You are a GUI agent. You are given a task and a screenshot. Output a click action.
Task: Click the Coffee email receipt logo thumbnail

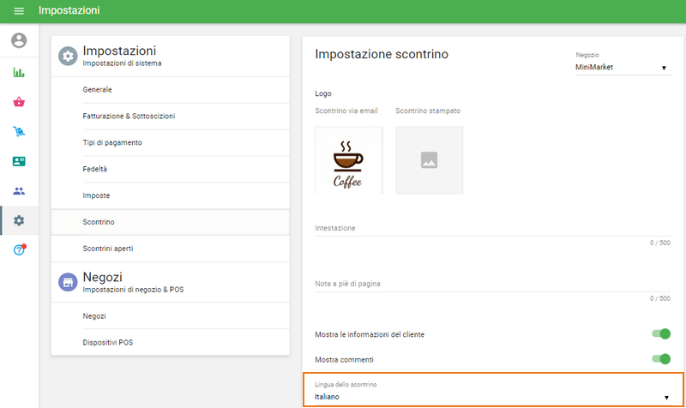[348, 160]
